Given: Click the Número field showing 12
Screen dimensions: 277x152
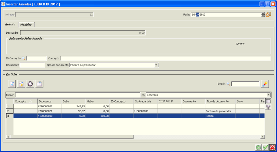Looking at the screenshot, I should (x=54, y=15).
